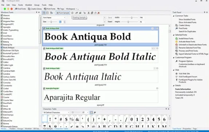Collapse the Common Tasks section
Screen dimensions: 209x132
[x=174, y=16]
